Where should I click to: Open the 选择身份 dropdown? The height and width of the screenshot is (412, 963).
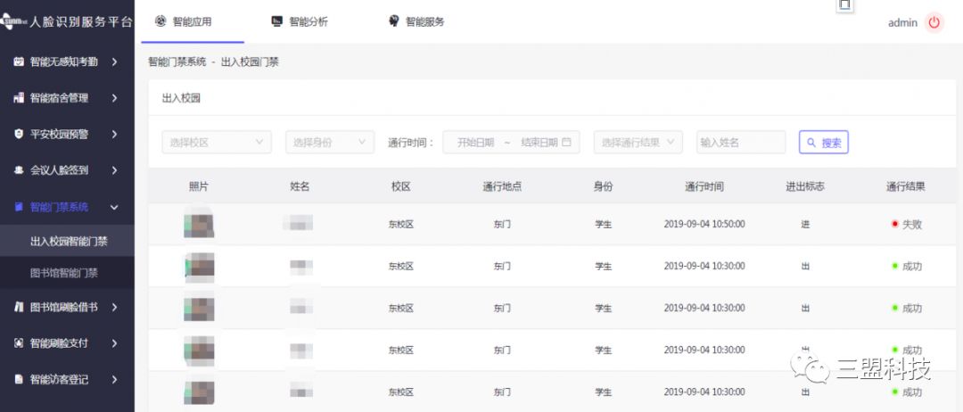tap(329, 142)
